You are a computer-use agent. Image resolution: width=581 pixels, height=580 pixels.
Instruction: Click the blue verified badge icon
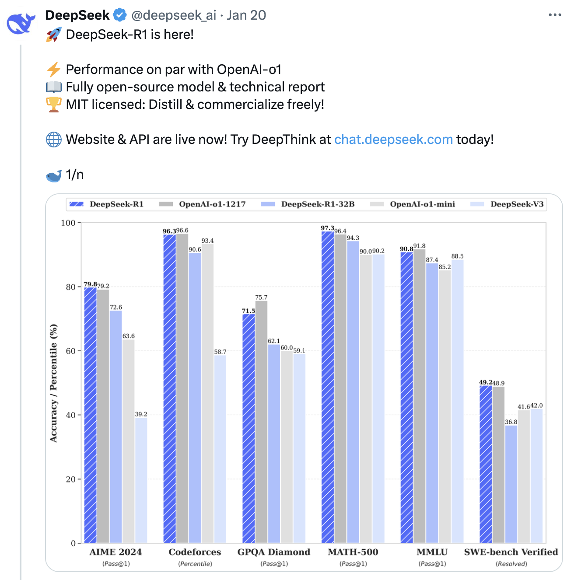tap(120, 15)
